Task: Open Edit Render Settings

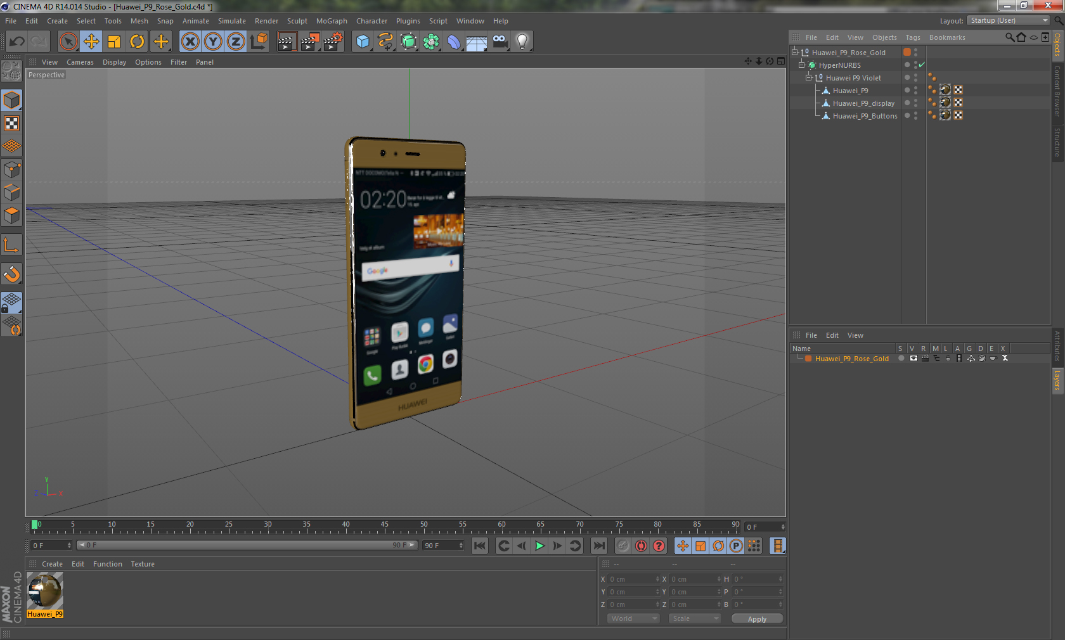Action: 333,42
